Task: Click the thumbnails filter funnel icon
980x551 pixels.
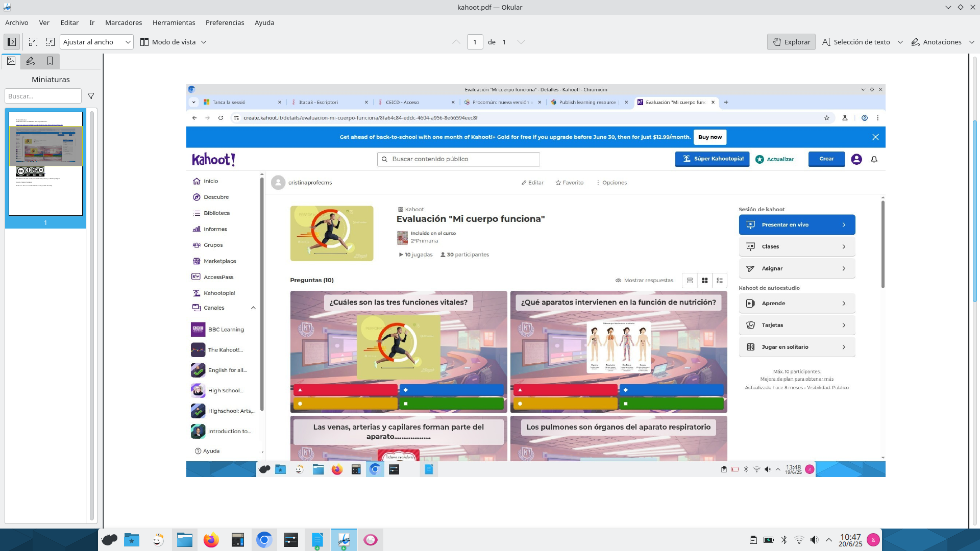Action: pyautogui.click(x=91, y=96)
